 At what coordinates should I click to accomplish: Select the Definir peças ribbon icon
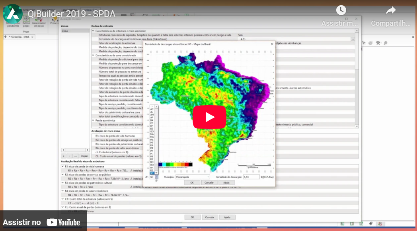pos(26,21)
